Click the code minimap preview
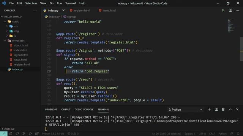 231,25
